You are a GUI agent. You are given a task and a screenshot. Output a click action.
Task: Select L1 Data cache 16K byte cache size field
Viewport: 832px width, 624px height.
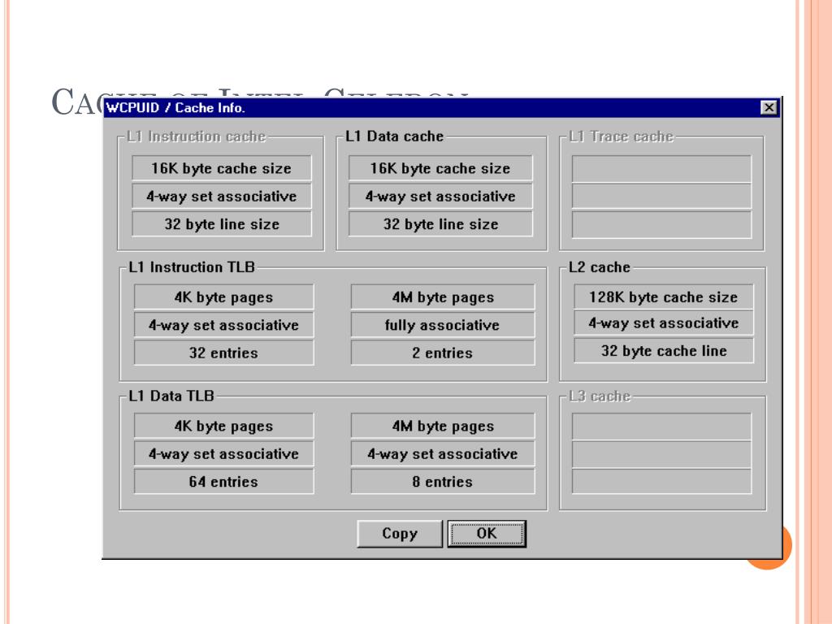pyautogui.click(x=440, y=168)
